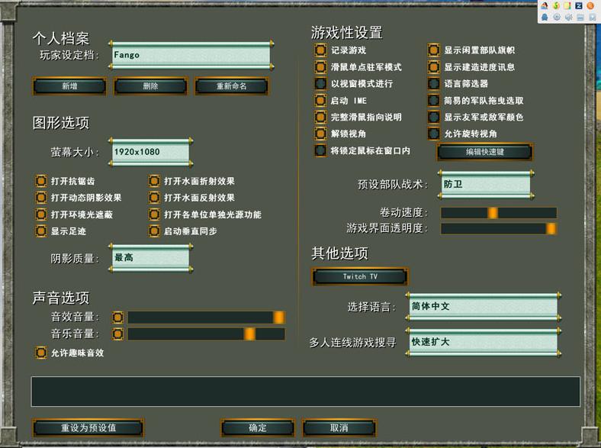Screen dimensions: 601x448
Task: Disable 启动垂直同步 option
Action: 154,231
